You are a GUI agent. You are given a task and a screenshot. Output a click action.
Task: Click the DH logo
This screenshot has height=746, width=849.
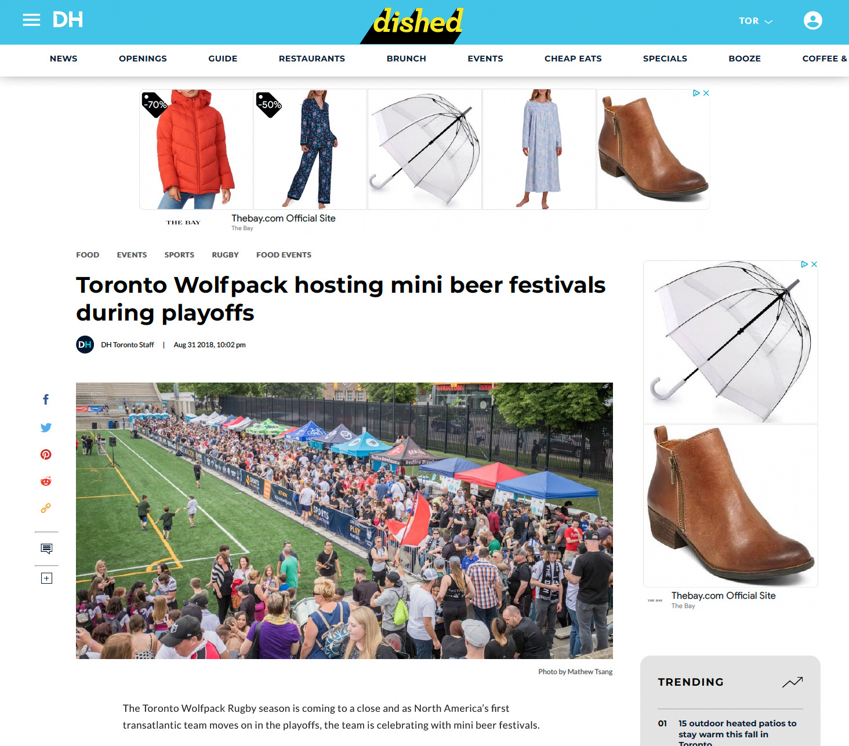click(68, 20)
